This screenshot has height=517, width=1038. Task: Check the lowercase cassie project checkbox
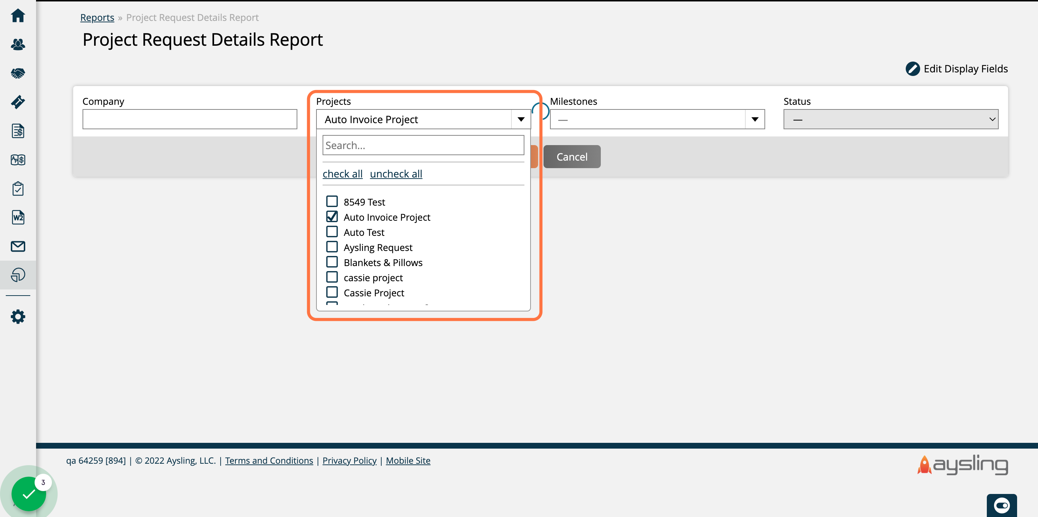tap(332, 277)
